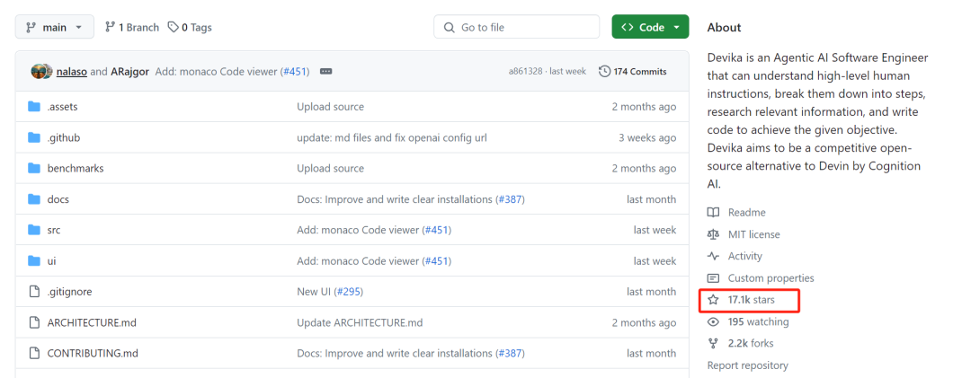Open the 2.2k forks link
971x378 pixels.
coord(751,343)
